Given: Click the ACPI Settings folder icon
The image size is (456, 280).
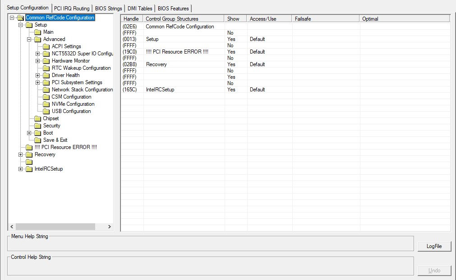Looking at the screenshot, I should (x=46, y=46).
